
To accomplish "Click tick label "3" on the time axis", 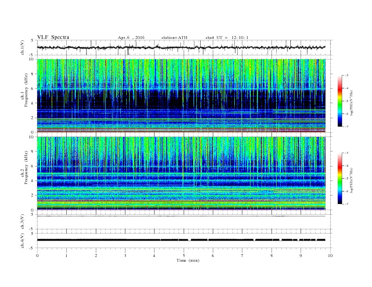I will [125, 256].
